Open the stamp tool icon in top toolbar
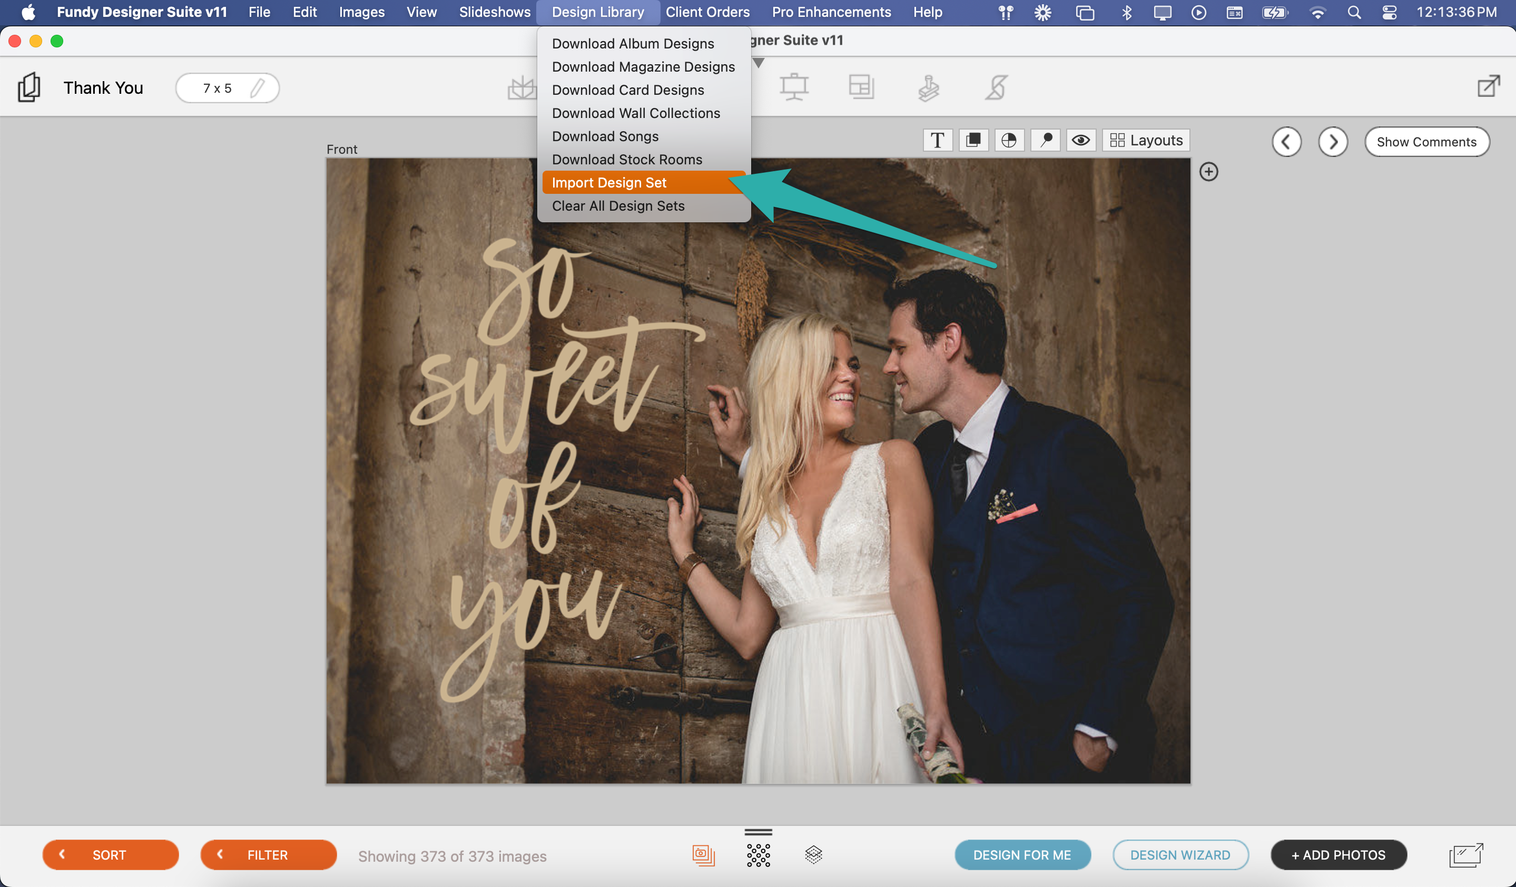 point(929,88)
